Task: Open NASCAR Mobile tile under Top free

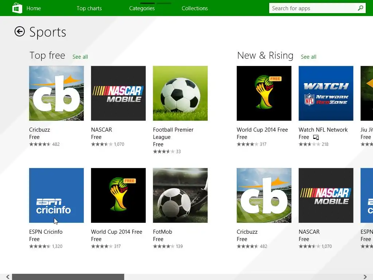Action: [118, 93]
